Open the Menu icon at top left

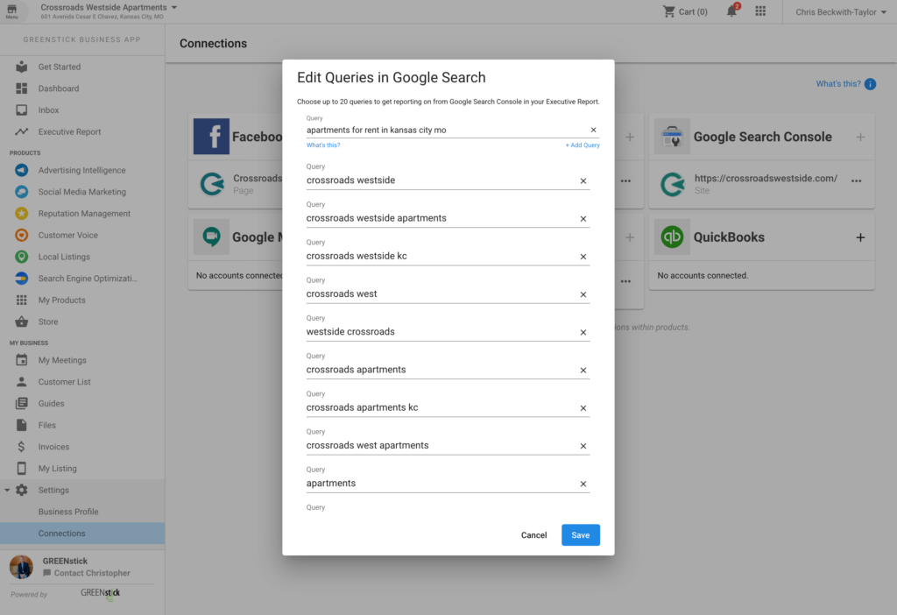[x=11, y=11]
